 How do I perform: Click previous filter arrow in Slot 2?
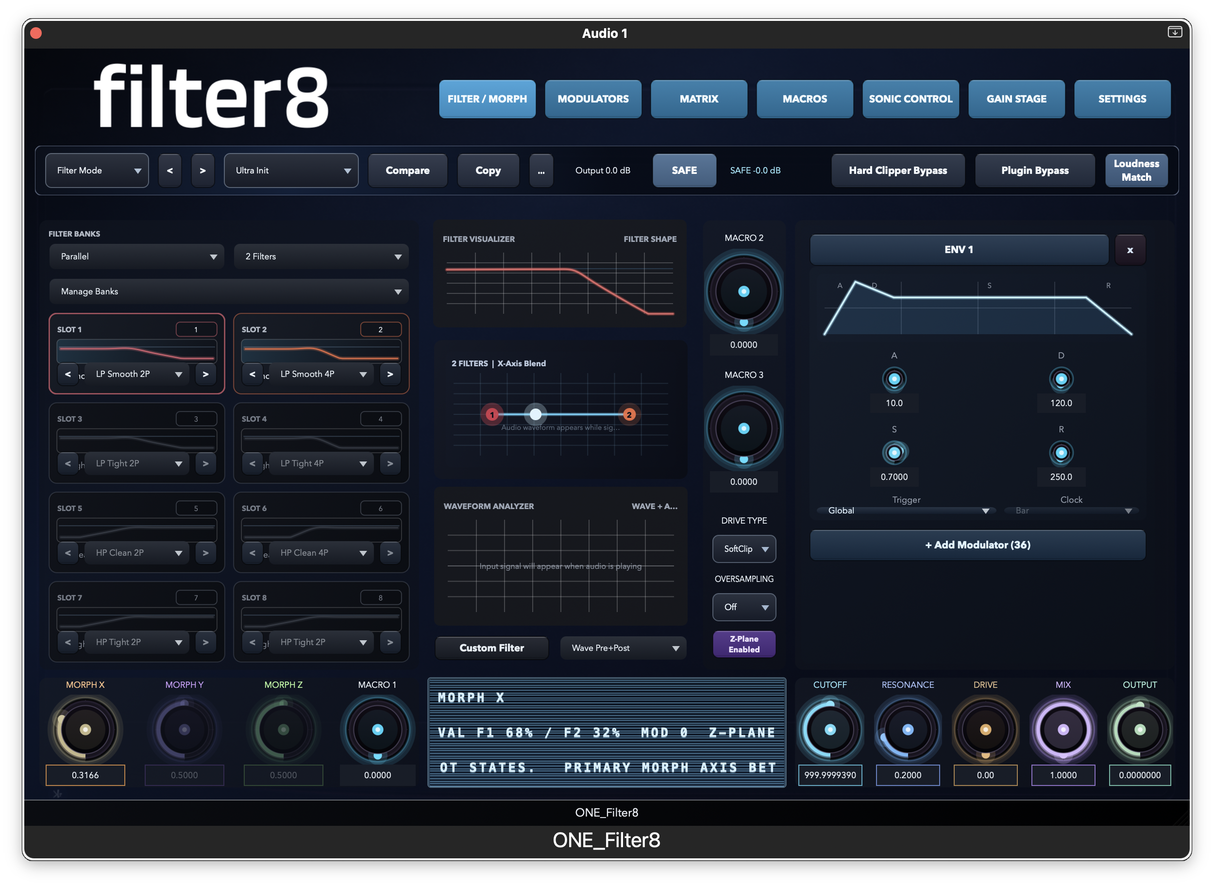tap(252, 374)
